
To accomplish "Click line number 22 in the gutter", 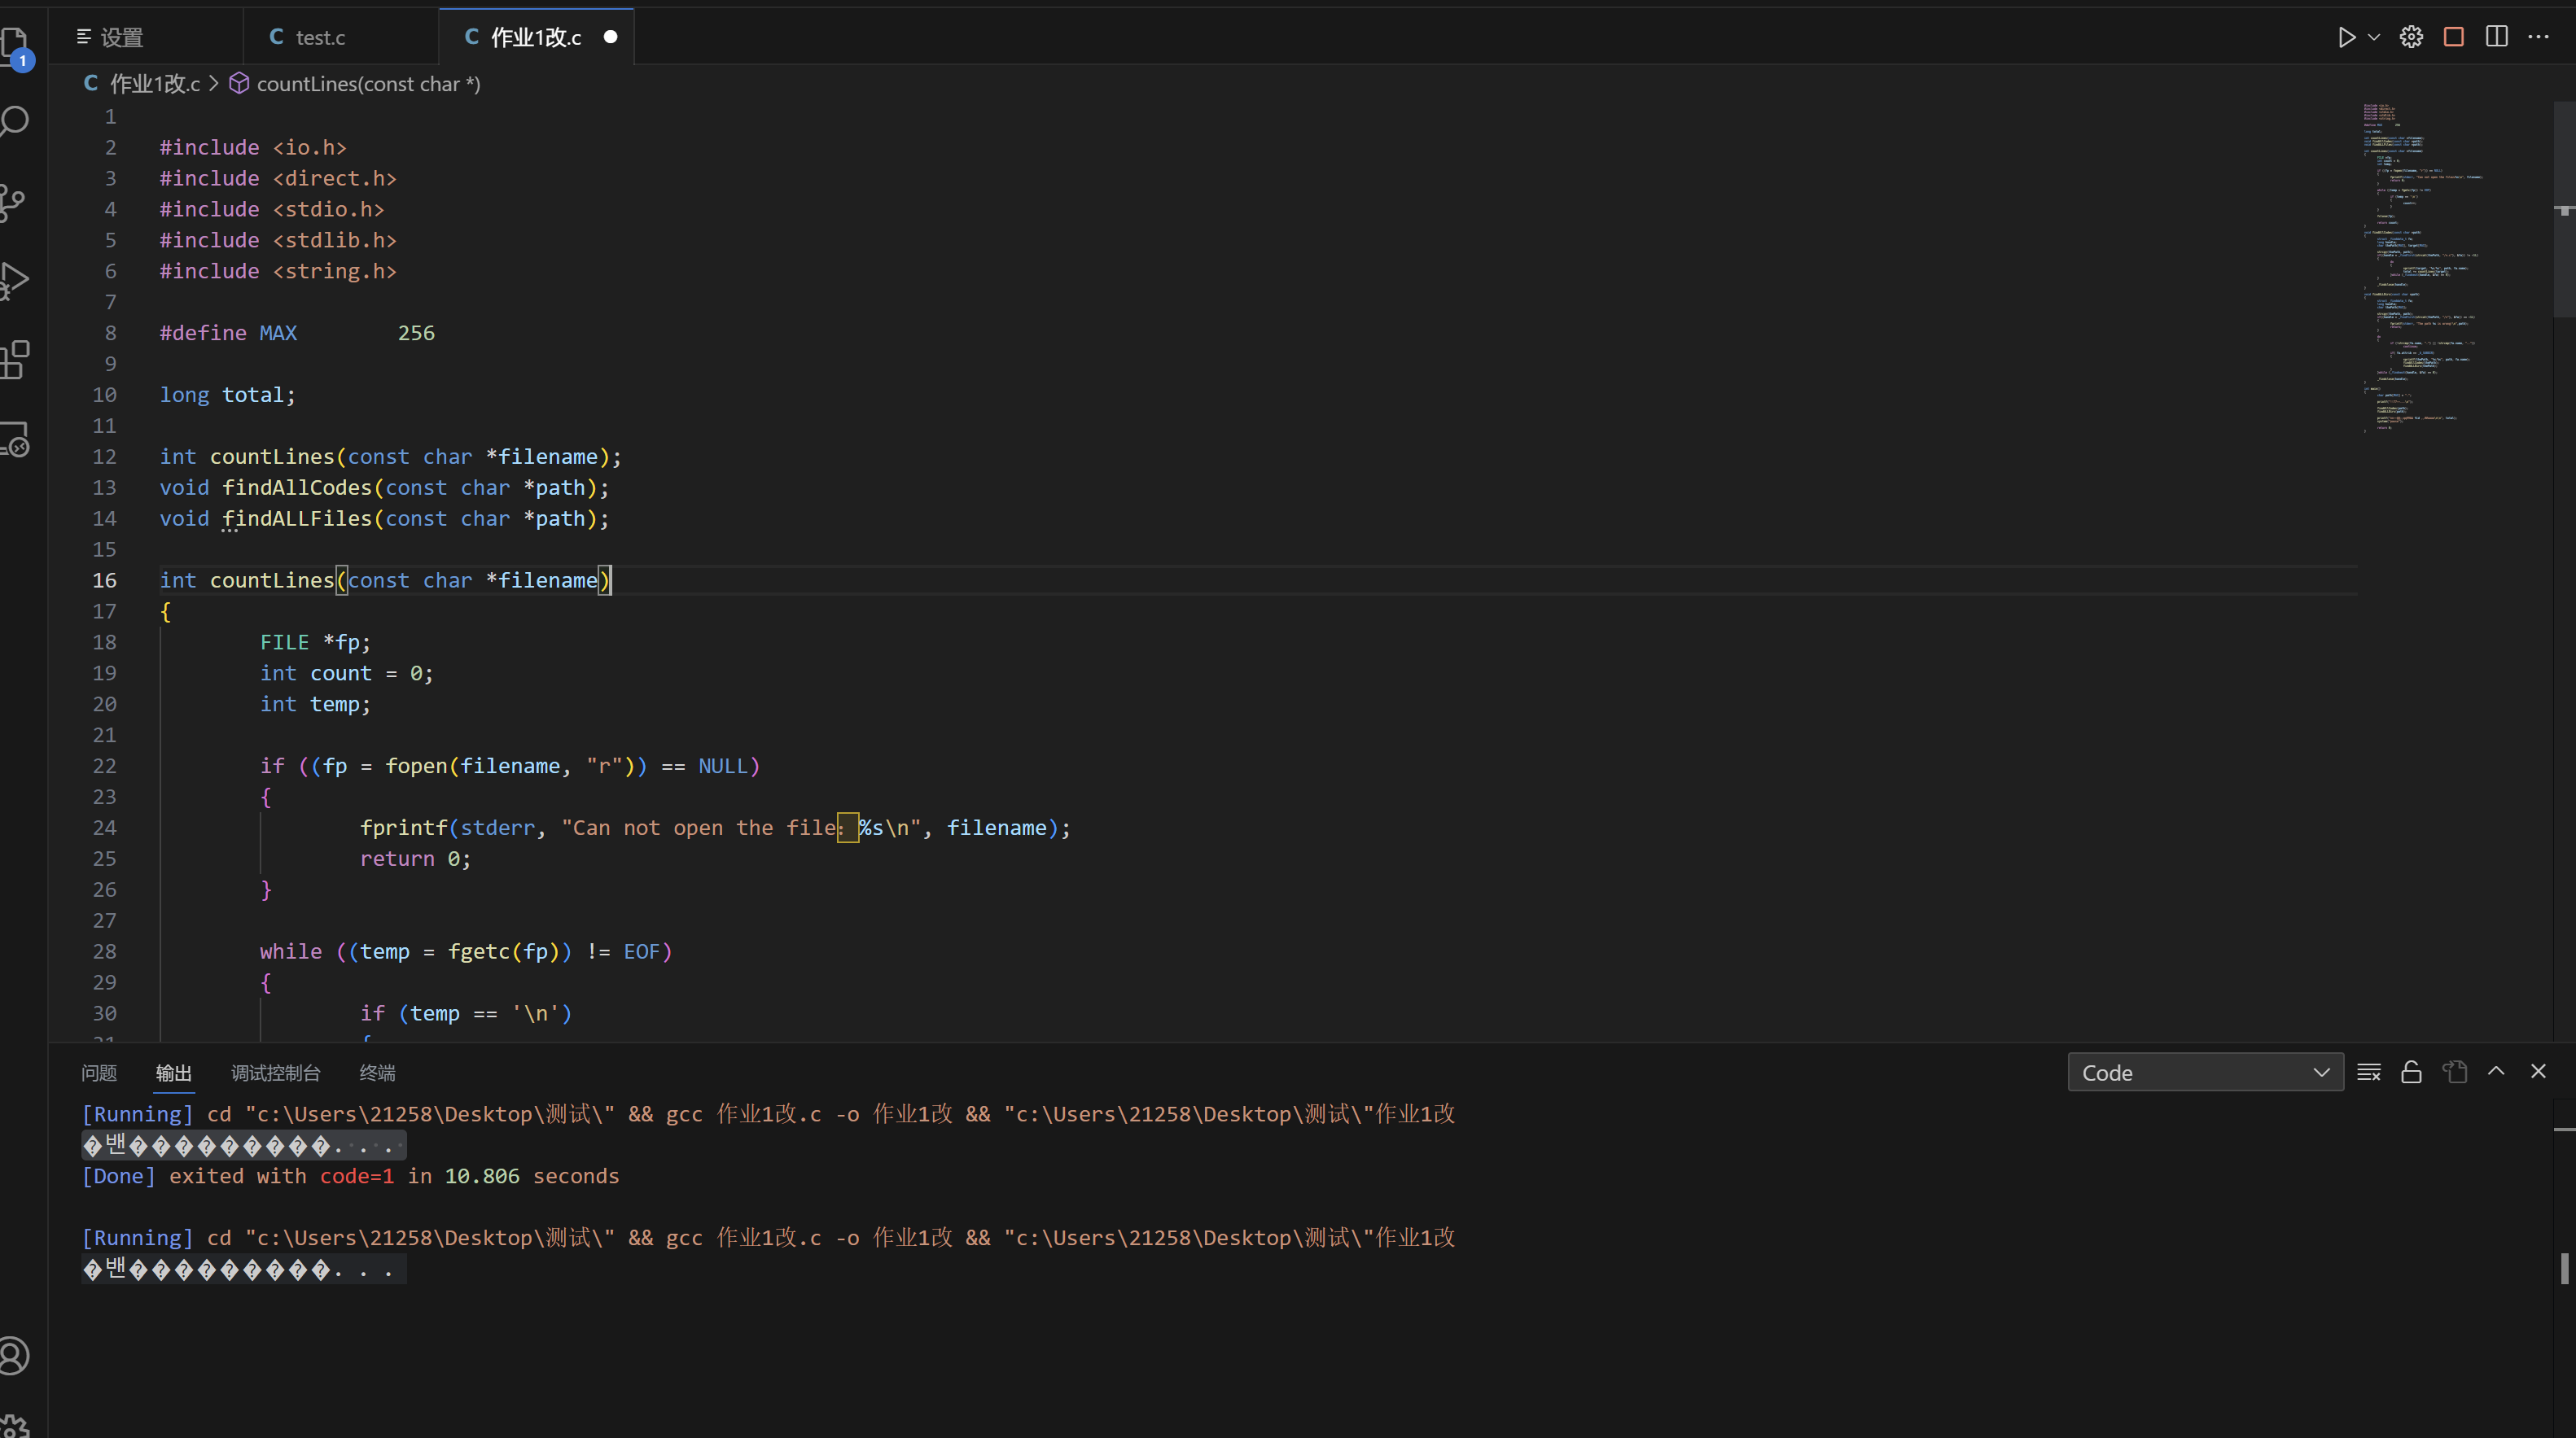I will point(105,767).
